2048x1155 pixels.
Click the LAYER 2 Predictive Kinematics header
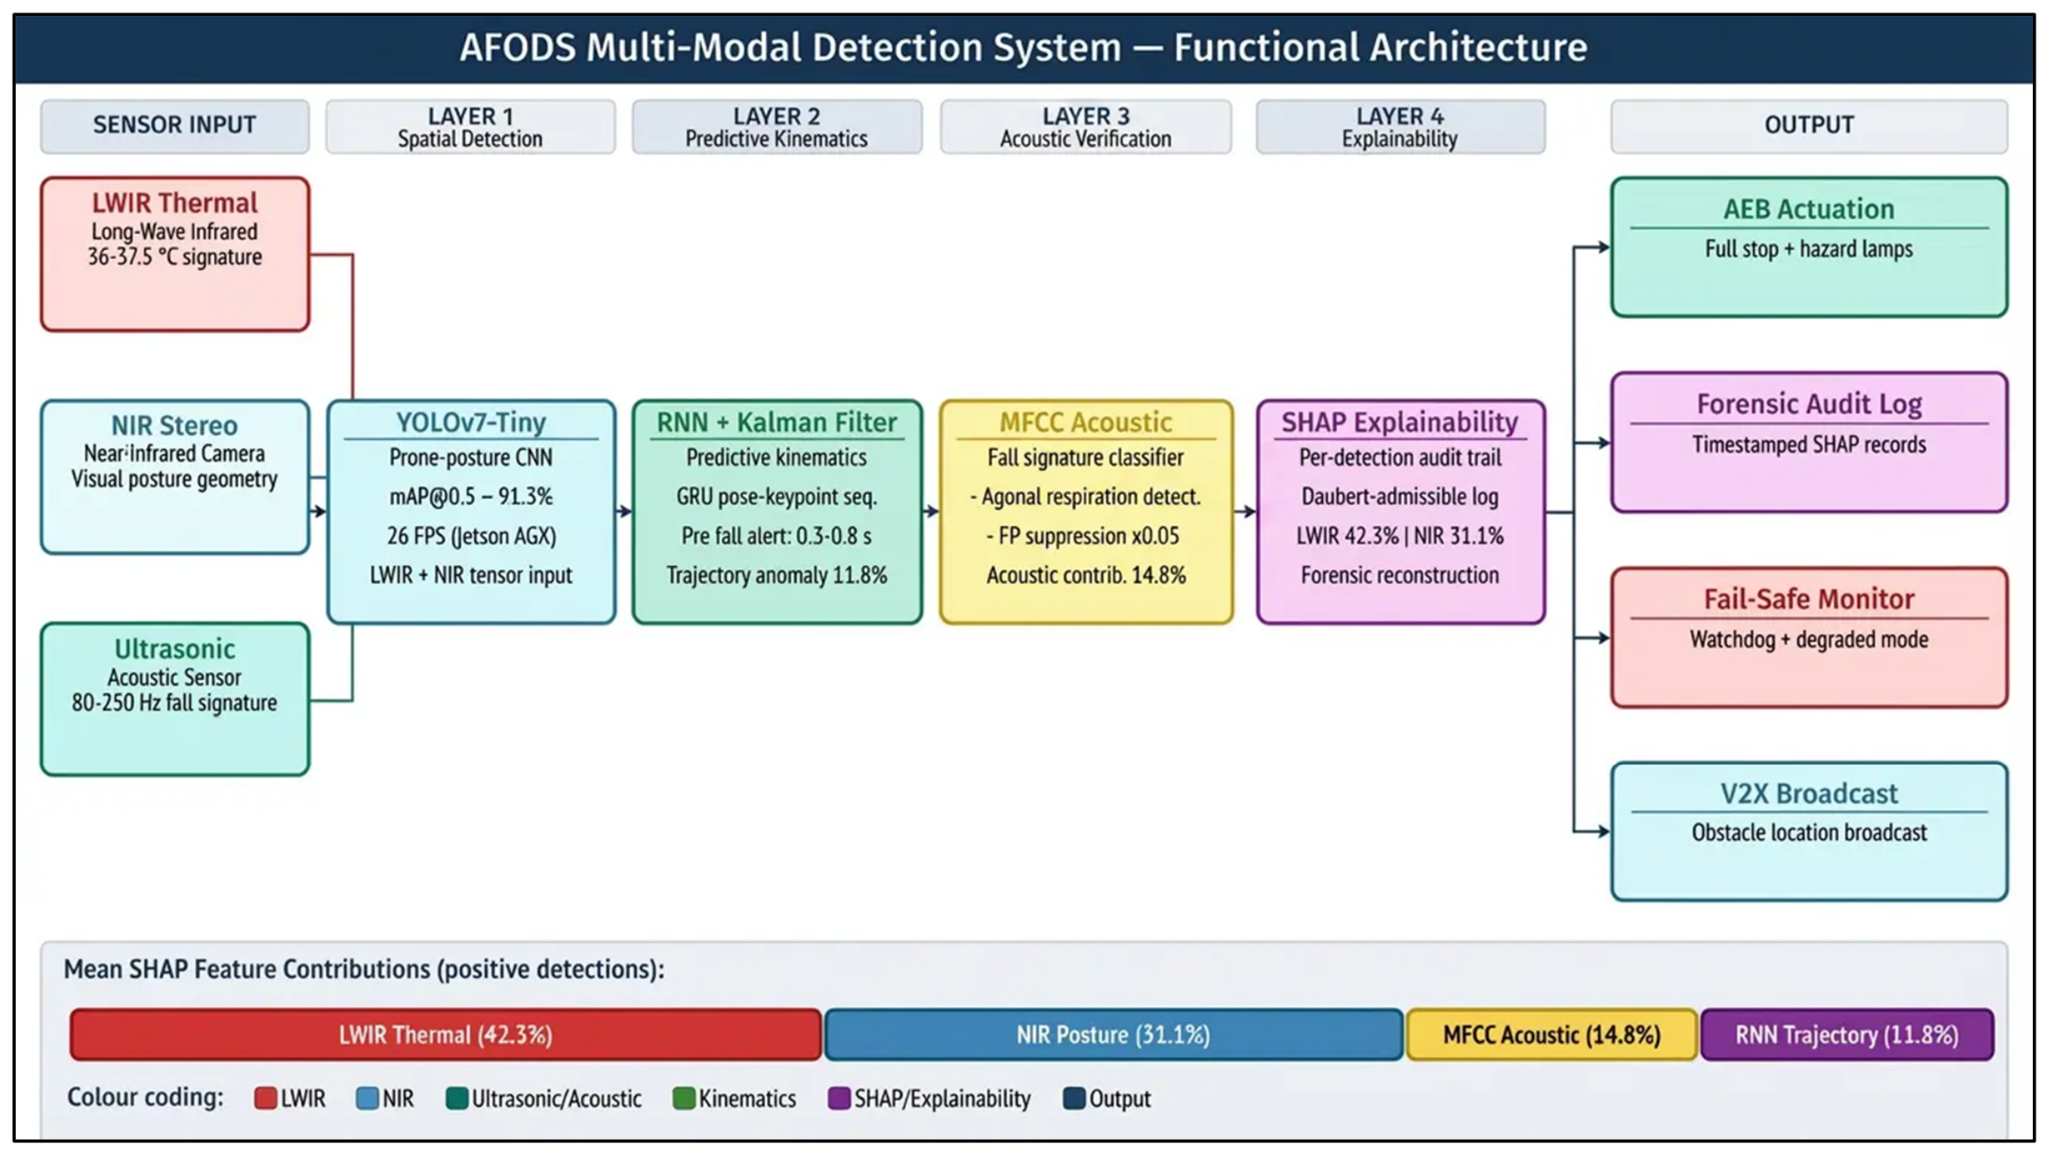(x=777, y=127)
